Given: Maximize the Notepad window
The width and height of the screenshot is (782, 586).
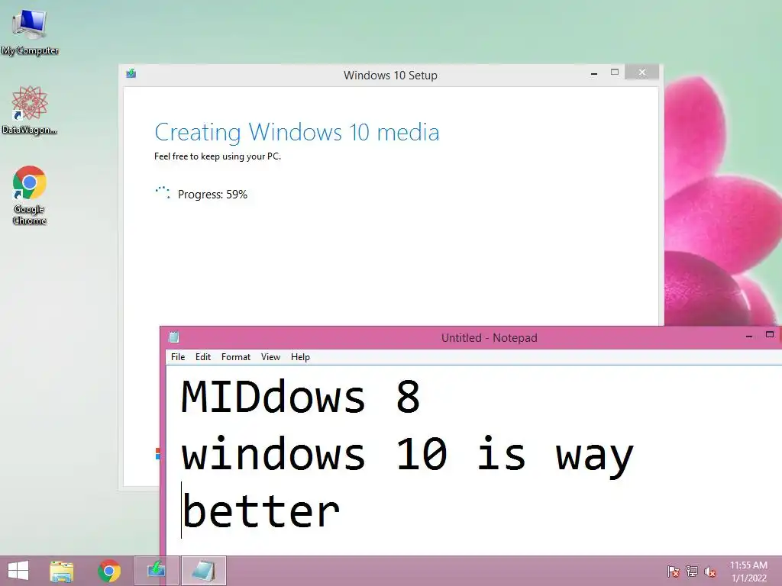Looking at the screenshot, I should click(770, 335).
